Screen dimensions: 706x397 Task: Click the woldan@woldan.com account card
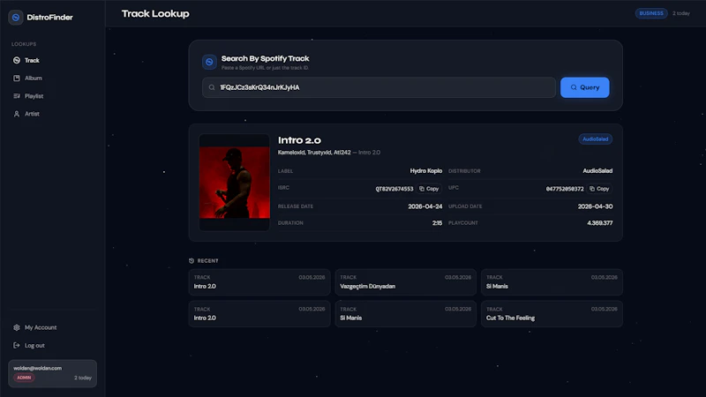(x=53, y=373)
